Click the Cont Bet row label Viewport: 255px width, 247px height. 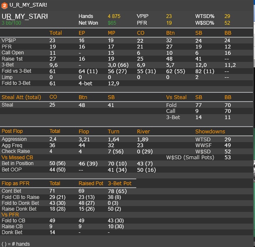pyautogui.click(x=11, y=191)
